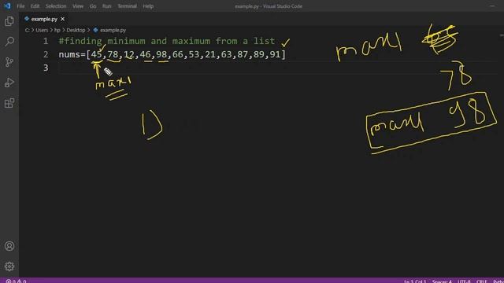Click the CRLF line ending status entry

[481, 281]
